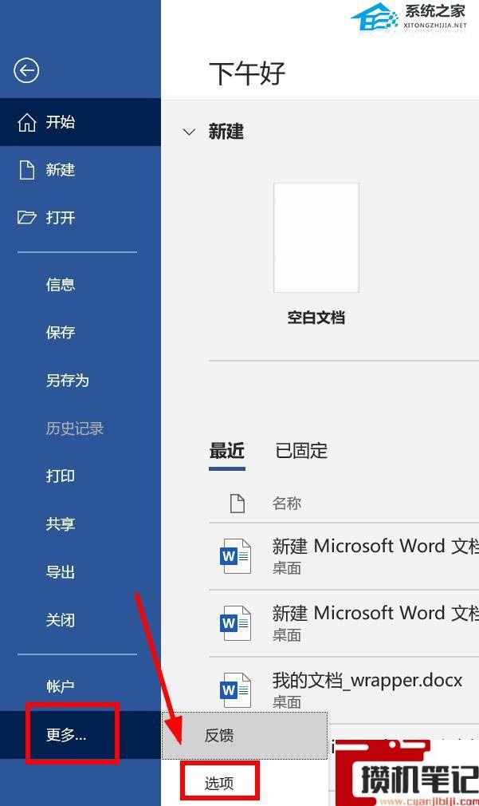This screenshot has width=479, height=806.
Task: Create a 空白文档 from the thumbnail
Action: pyautogui.click(x=316, y=238)
